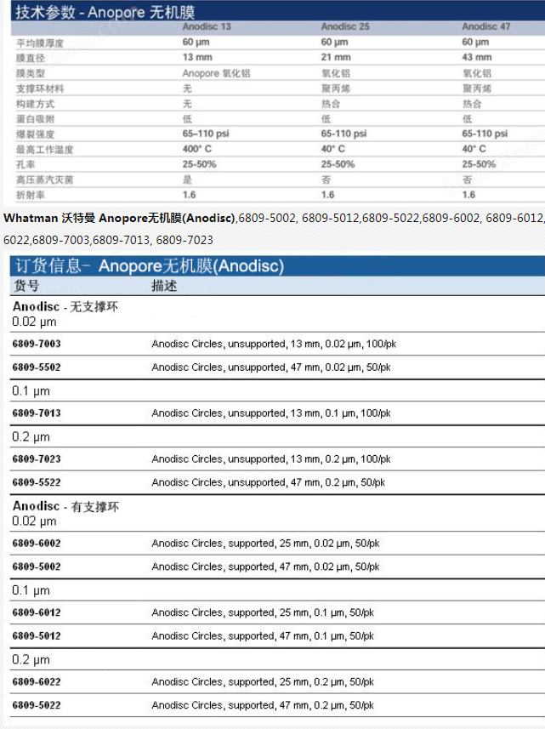Select catalog number 6809-6012
This screenshot has height=729, width=545.
37,612
